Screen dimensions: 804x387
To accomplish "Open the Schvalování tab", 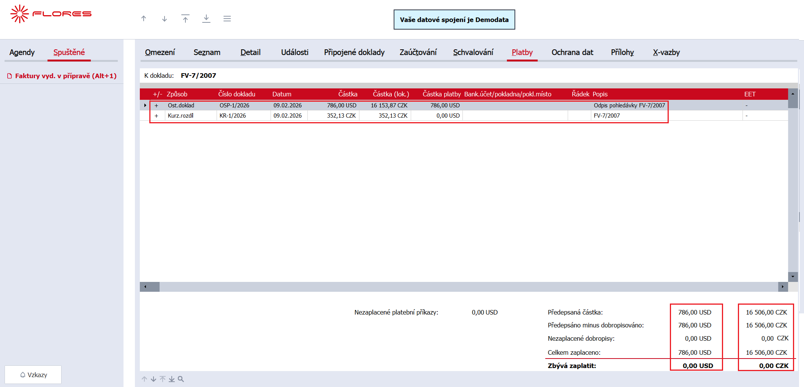I will click(x=473, y=52).
